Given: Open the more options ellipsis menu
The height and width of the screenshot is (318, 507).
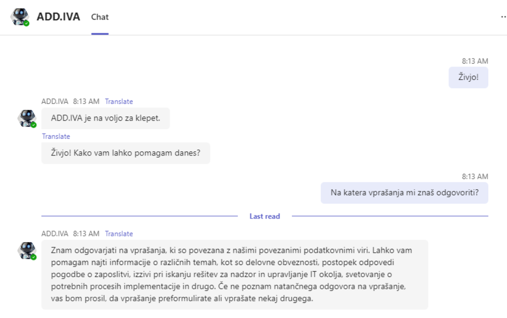Looking at the screenshot, I should pyautogui.click(x=503, y=17).
